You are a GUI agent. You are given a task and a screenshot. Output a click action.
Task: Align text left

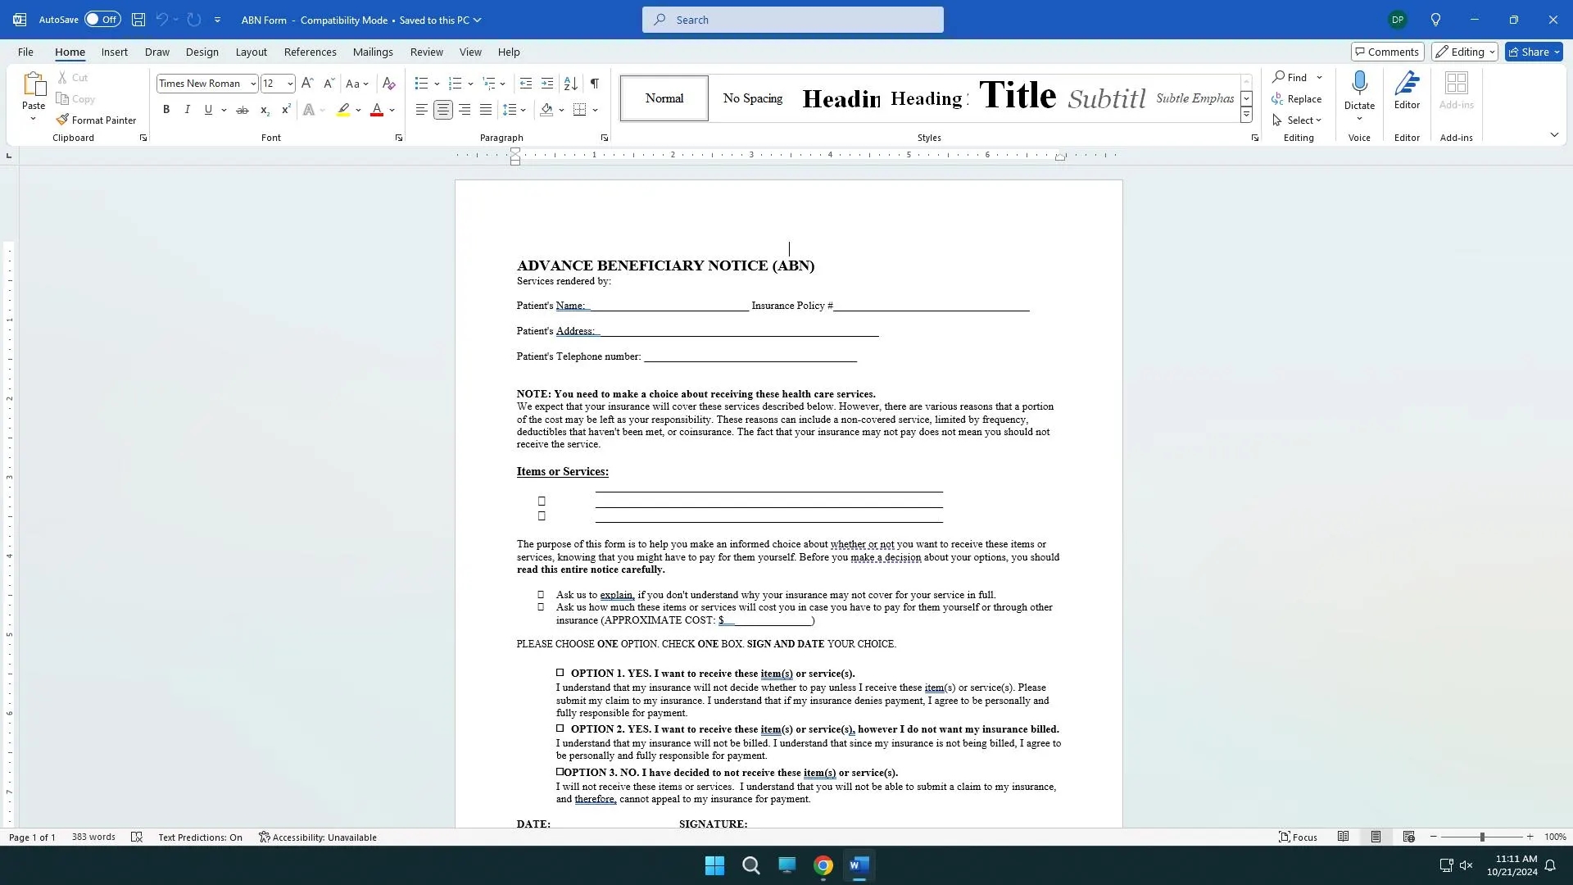[x=421, y=110]
